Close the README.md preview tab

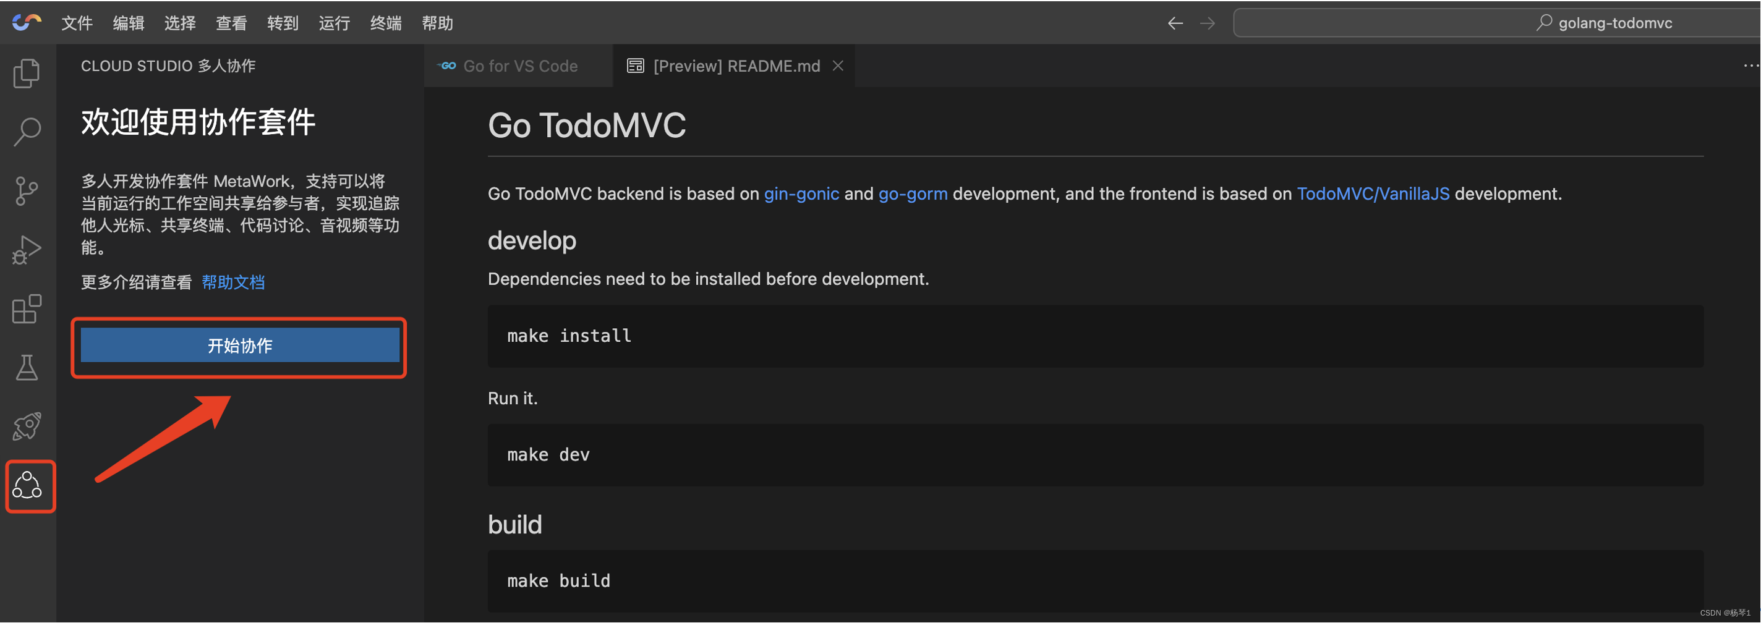838,66
